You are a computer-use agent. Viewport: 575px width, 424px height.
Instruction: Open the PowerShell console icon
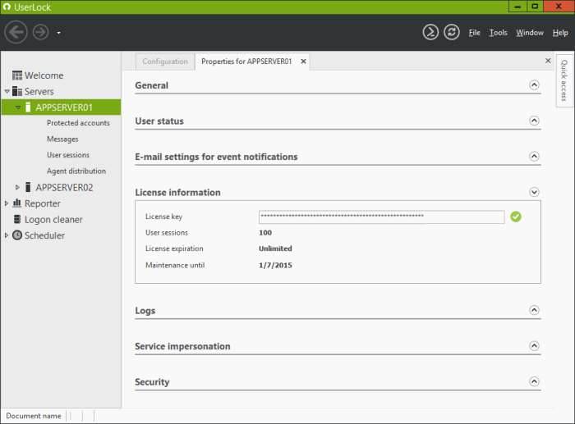click(x=430, y=32)
